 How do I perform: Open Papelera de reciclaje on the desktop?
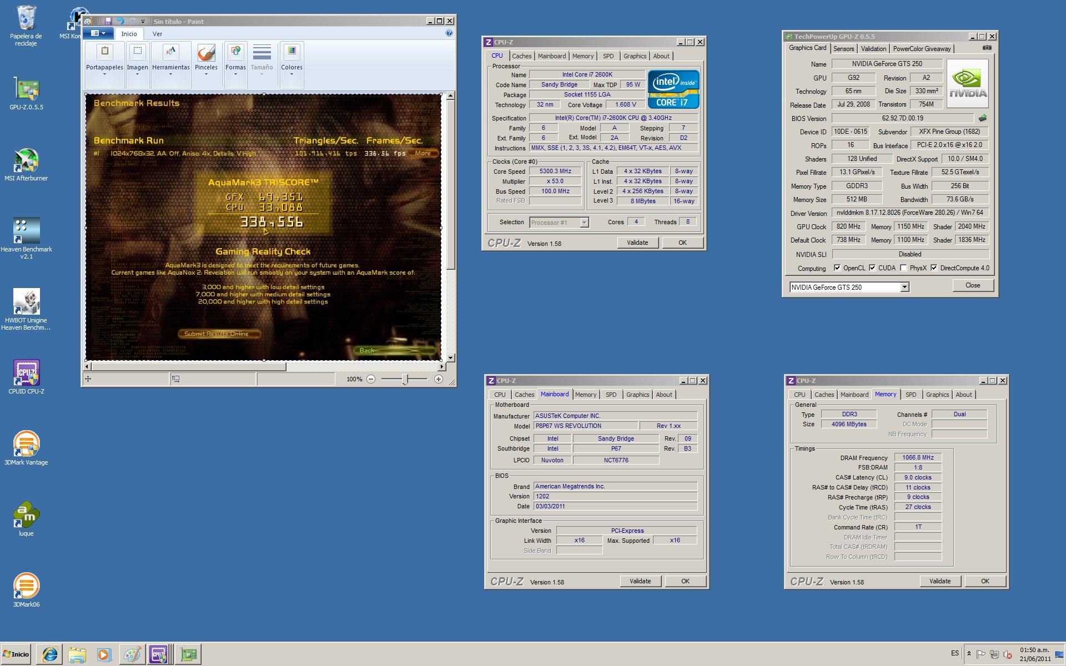(26, 26)
